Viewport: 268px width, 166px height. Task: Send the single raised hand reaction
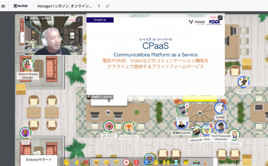[x=156, y=162]
